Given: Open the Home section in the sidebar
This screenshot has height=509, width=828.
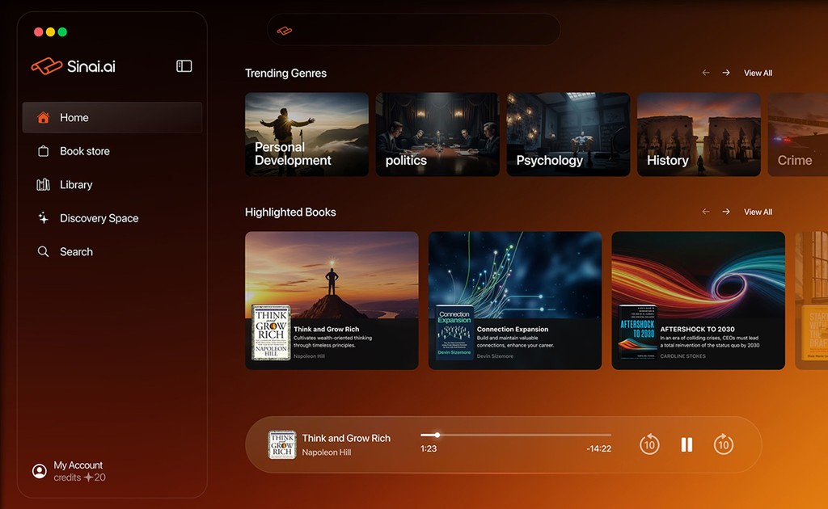Looking at the screenshot, I should pos(74,117).
